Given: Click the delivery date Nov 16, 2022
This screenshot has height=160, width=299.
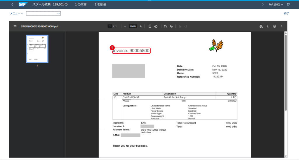Looking at the screenshot, I should pos(220,70).
